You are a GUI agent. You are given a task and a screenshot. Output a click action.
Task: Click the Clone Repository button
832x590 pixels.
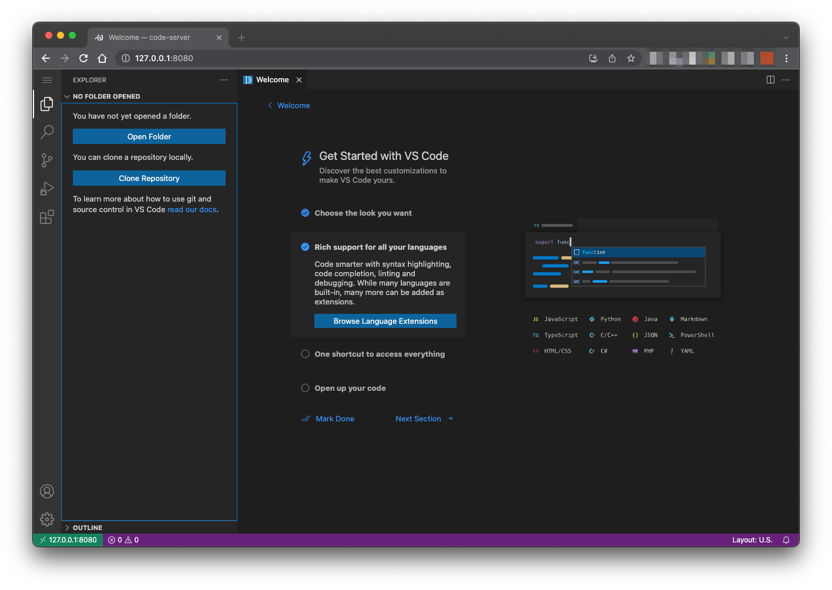(x=149, y=178)
